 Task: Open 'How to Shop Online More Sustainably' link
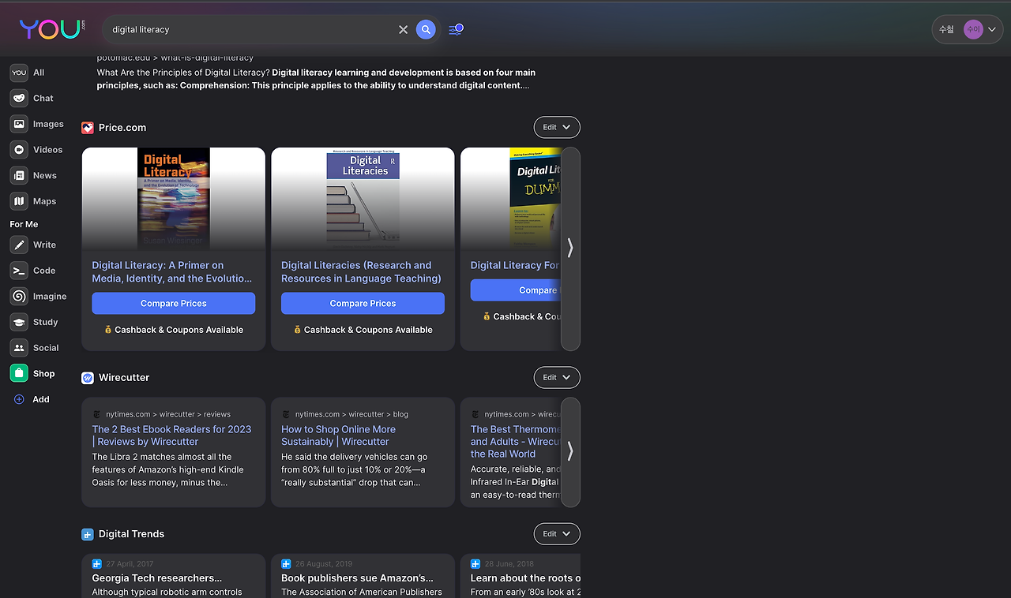[x=338, y=435]
